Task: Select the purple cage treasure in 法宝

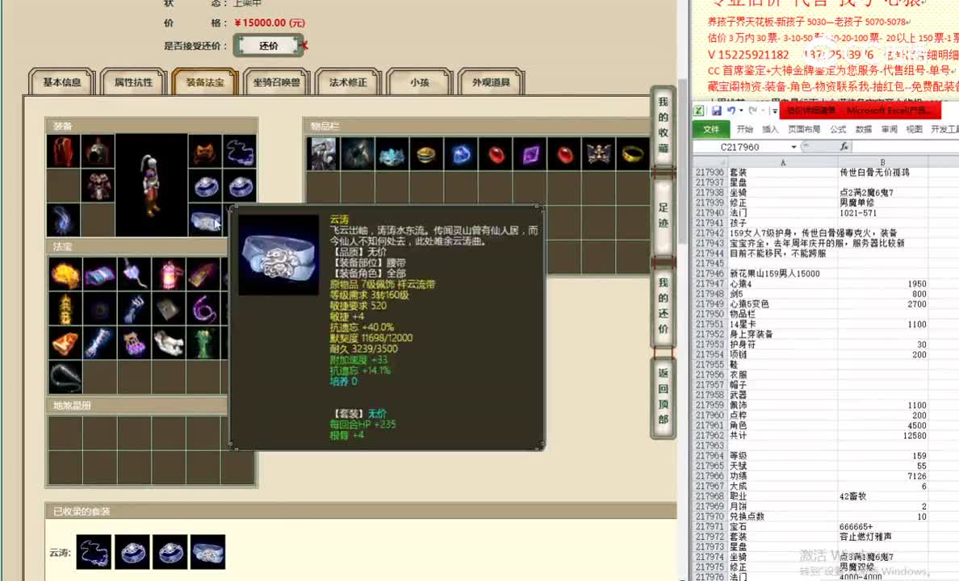Action: [x=134, y=343]
